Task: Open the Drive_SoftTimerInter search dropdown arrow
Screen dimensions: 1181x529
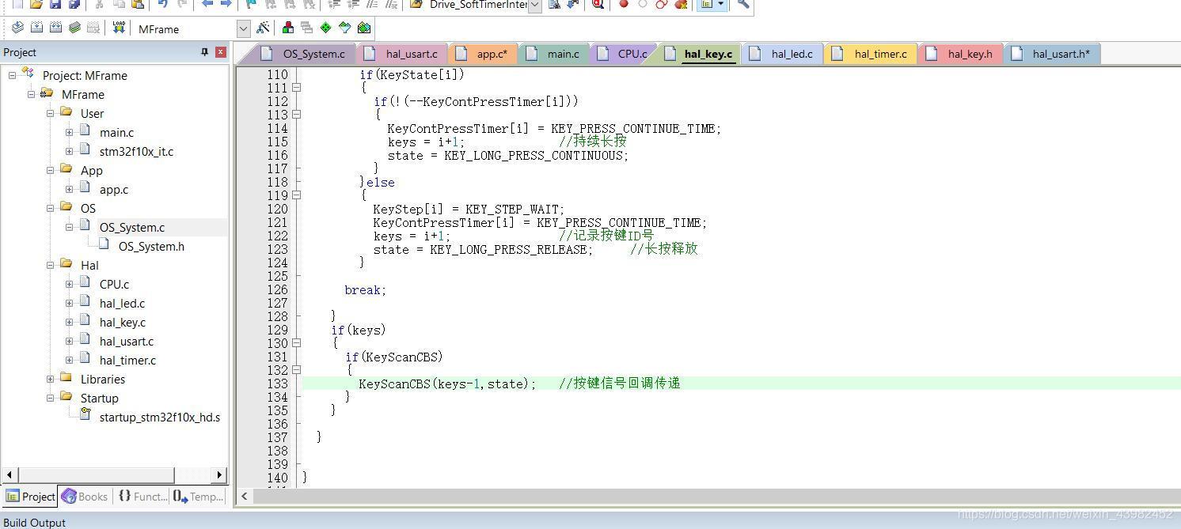Action: [535, 5]
